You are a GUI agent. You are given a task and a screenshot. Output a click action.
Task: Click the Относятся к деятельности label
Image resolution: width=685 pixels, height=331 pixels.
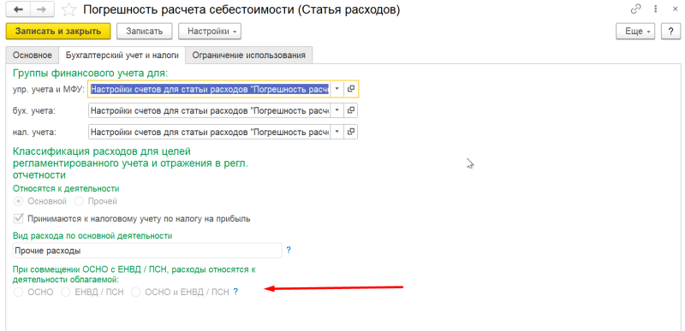tap(67, 189)
